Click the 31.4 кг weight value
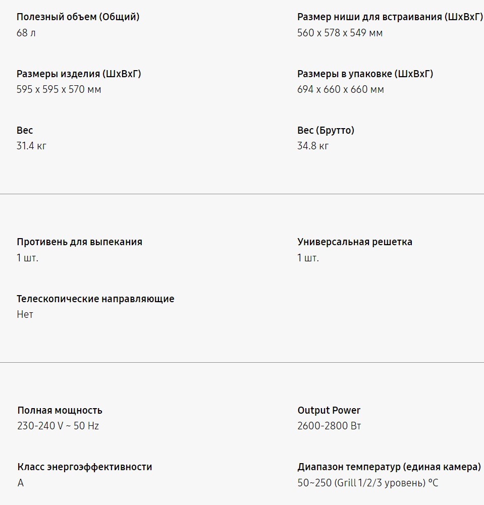This screenshot has height=505, width=484. pyautogui.click(x=31, y=146)
